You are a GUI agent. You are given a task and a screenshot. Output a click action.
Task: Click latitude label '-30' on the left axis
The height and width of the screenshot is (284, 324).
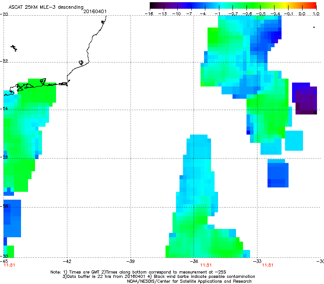pos(4,256)
